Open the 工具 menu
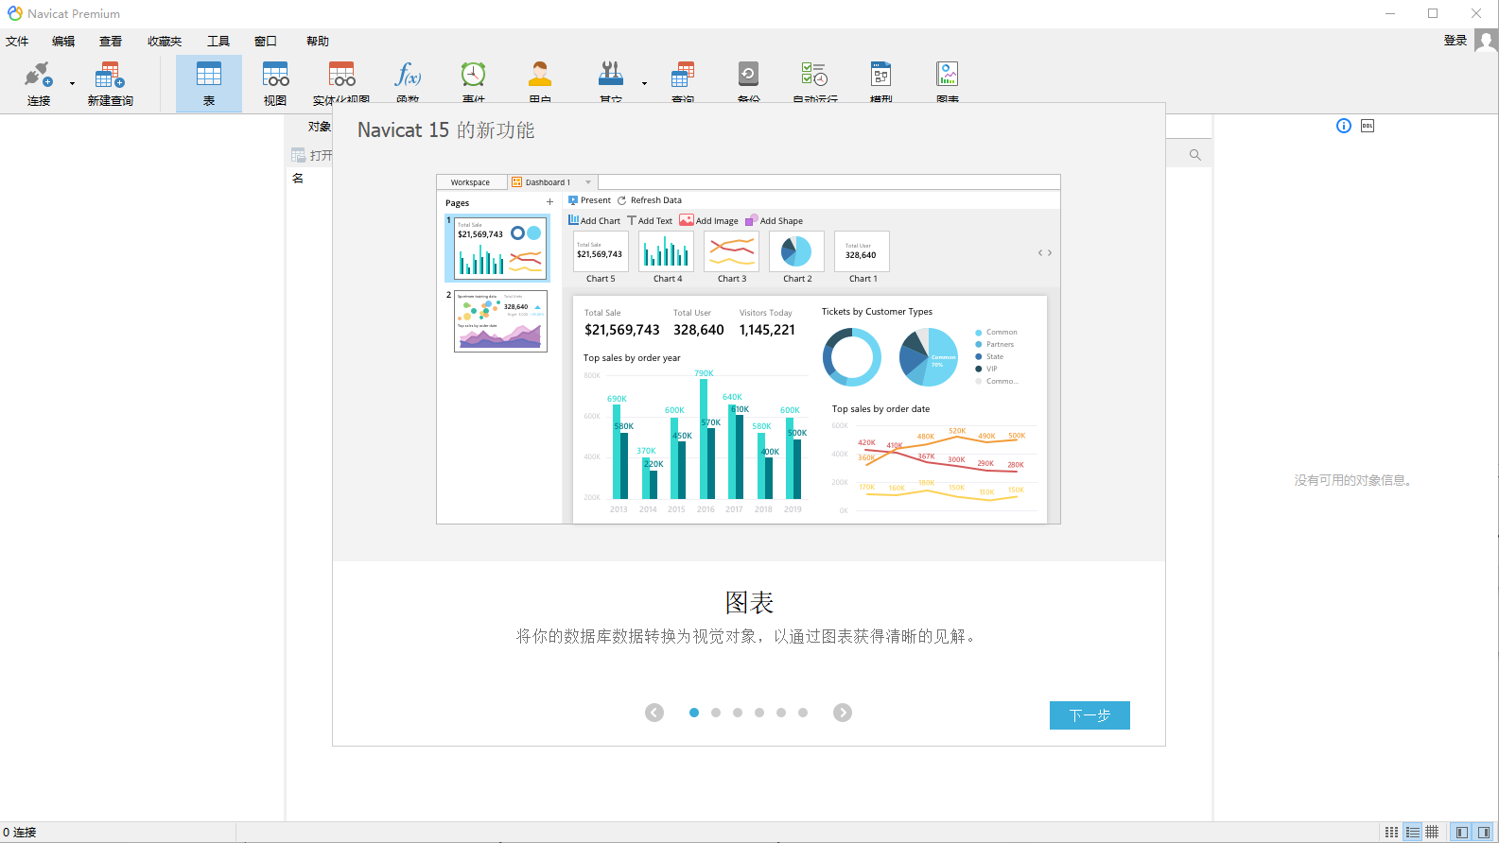The height and width of the screenshot is (843, 1499). click(218, 42)
